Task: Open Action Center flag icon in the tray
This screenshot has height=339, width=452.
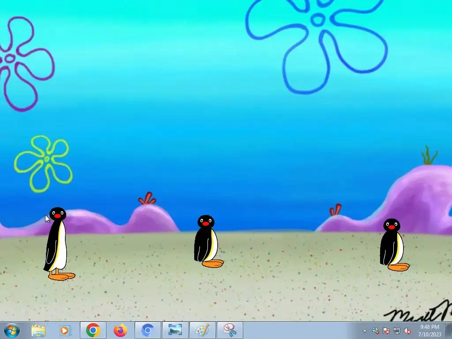Action: click(x=386, y=331)
